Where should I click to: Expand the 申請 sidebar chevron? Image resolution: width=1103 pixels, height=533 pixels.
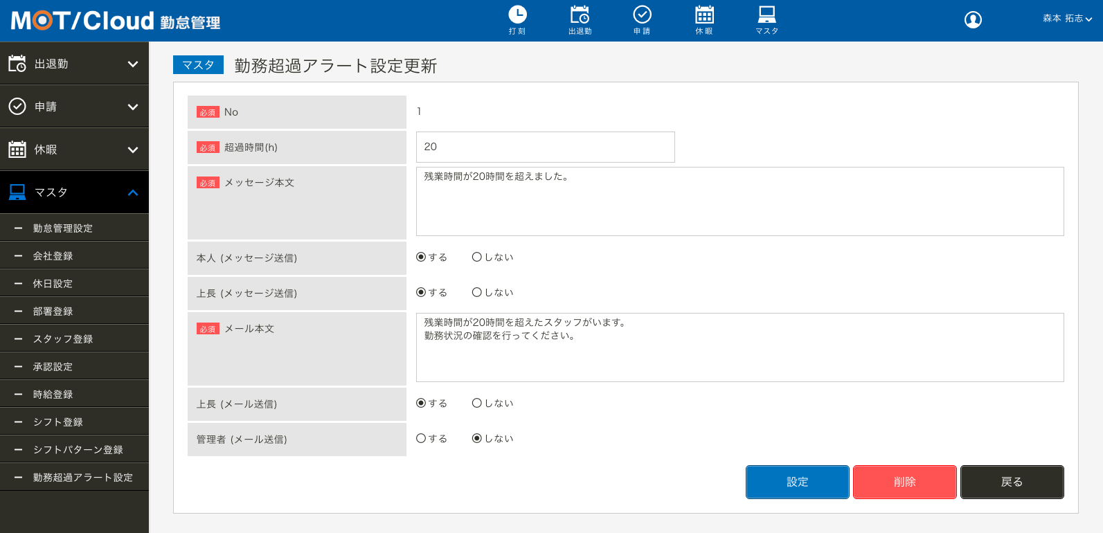(133, 107)
